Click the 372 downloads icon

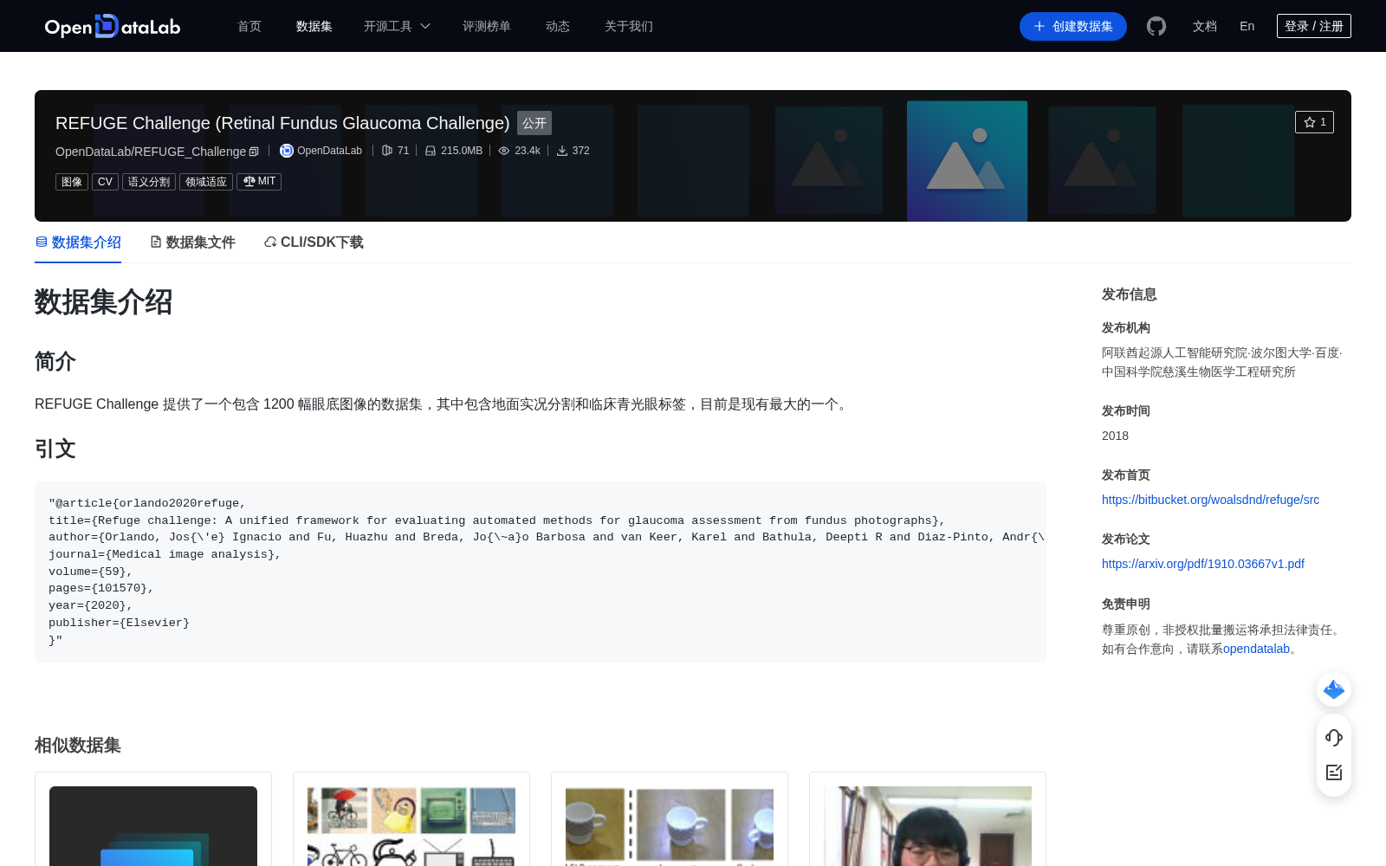click(562, 151)
